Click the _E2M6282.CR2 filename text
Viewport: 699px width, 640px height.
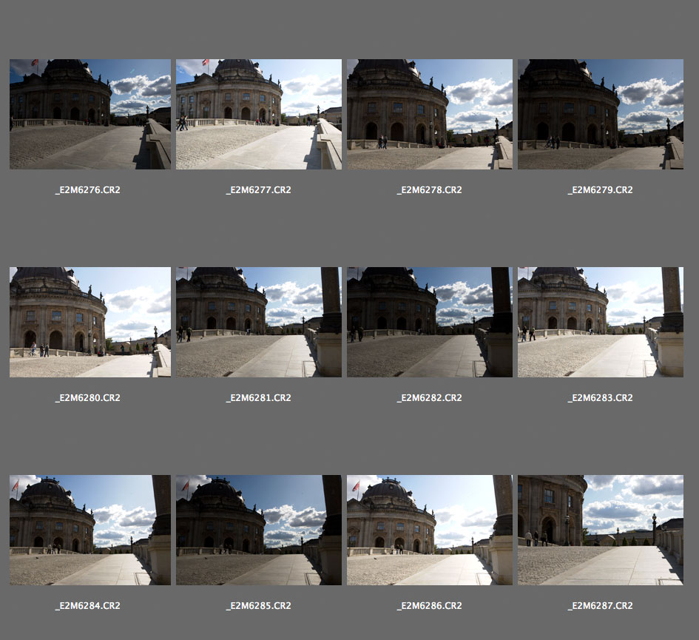[429, 398]
